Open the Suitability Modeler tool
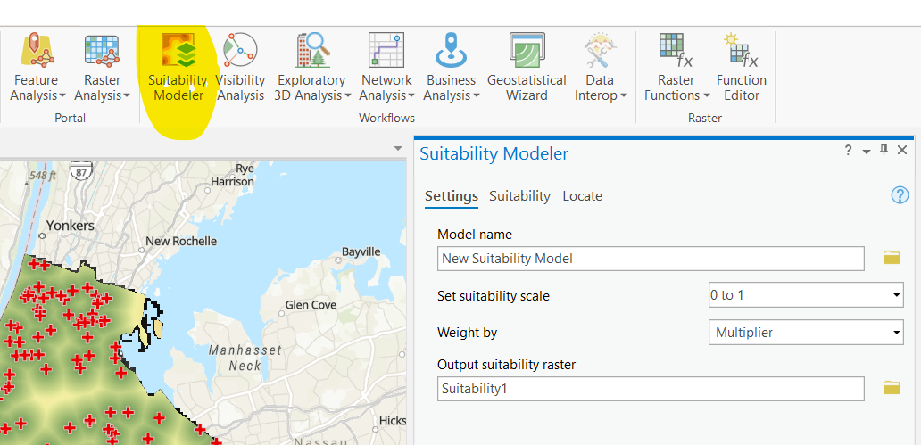Viewport: 921px width, 445px height. pos(178,52)
